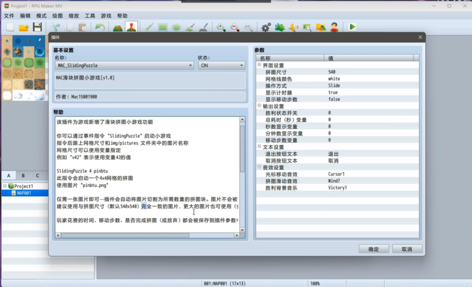
Task: Open the 编辑 menu
Action: [x=25, y=16]
